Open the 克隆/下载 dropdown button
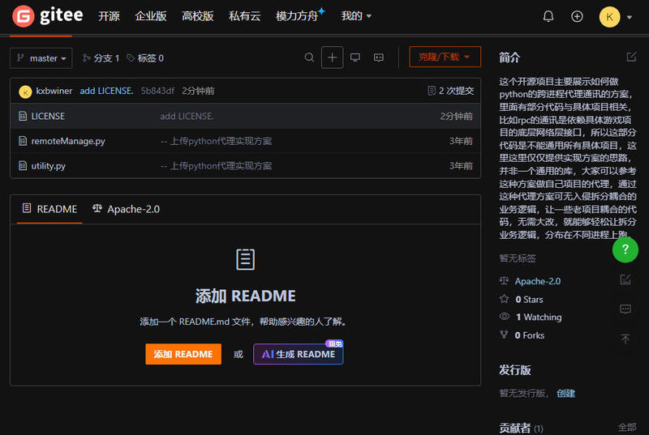Image resolution: width=649 pixels, height=435 pixels. 445,58
